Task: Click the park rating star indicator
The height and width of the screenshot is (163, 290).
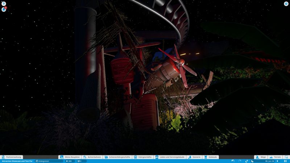Action: 69,161
